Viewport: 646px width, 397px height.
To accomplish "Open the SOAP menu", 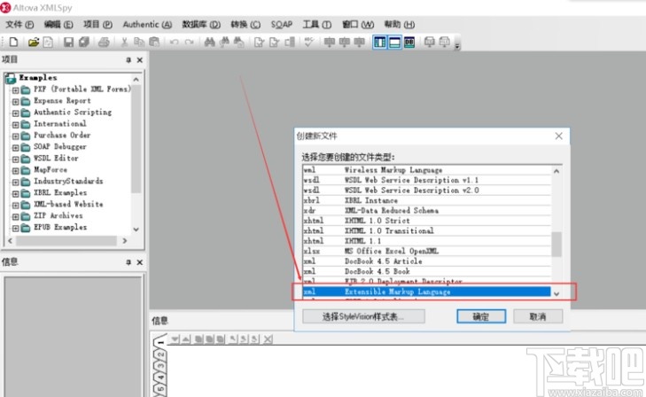I will tap(282, 24).
